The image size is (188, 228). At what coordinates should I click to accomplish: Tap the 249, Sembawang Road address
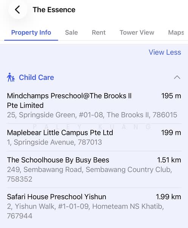coord(89,174)
